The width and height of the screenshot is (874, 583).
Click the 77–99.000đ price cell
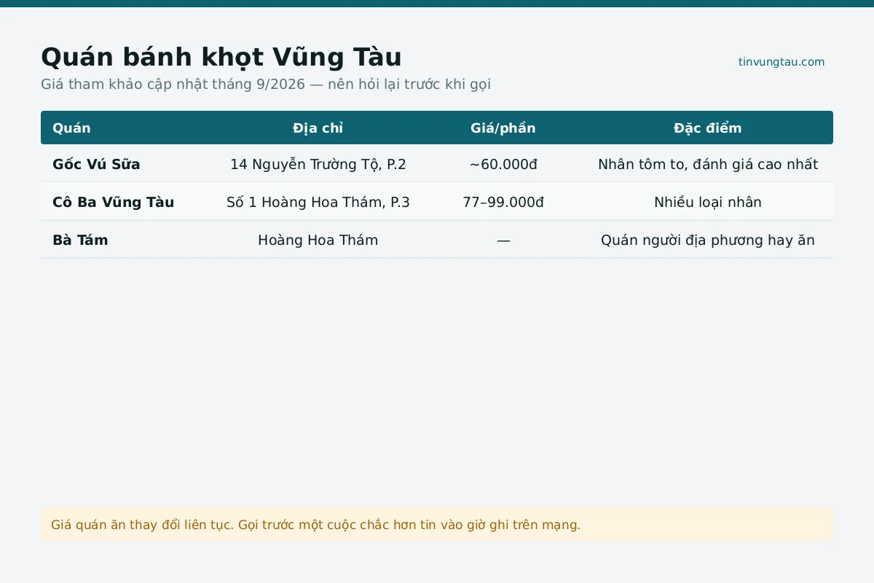[x=503, y=202]
